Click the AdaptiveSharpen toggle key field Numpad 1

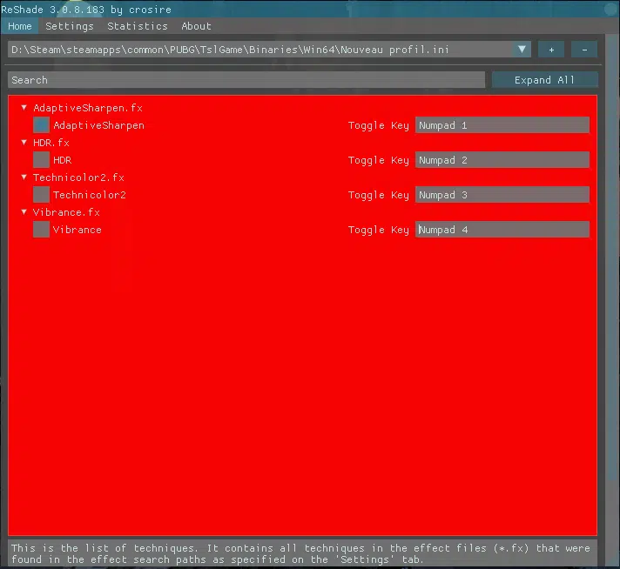click(x=502, y=125)
